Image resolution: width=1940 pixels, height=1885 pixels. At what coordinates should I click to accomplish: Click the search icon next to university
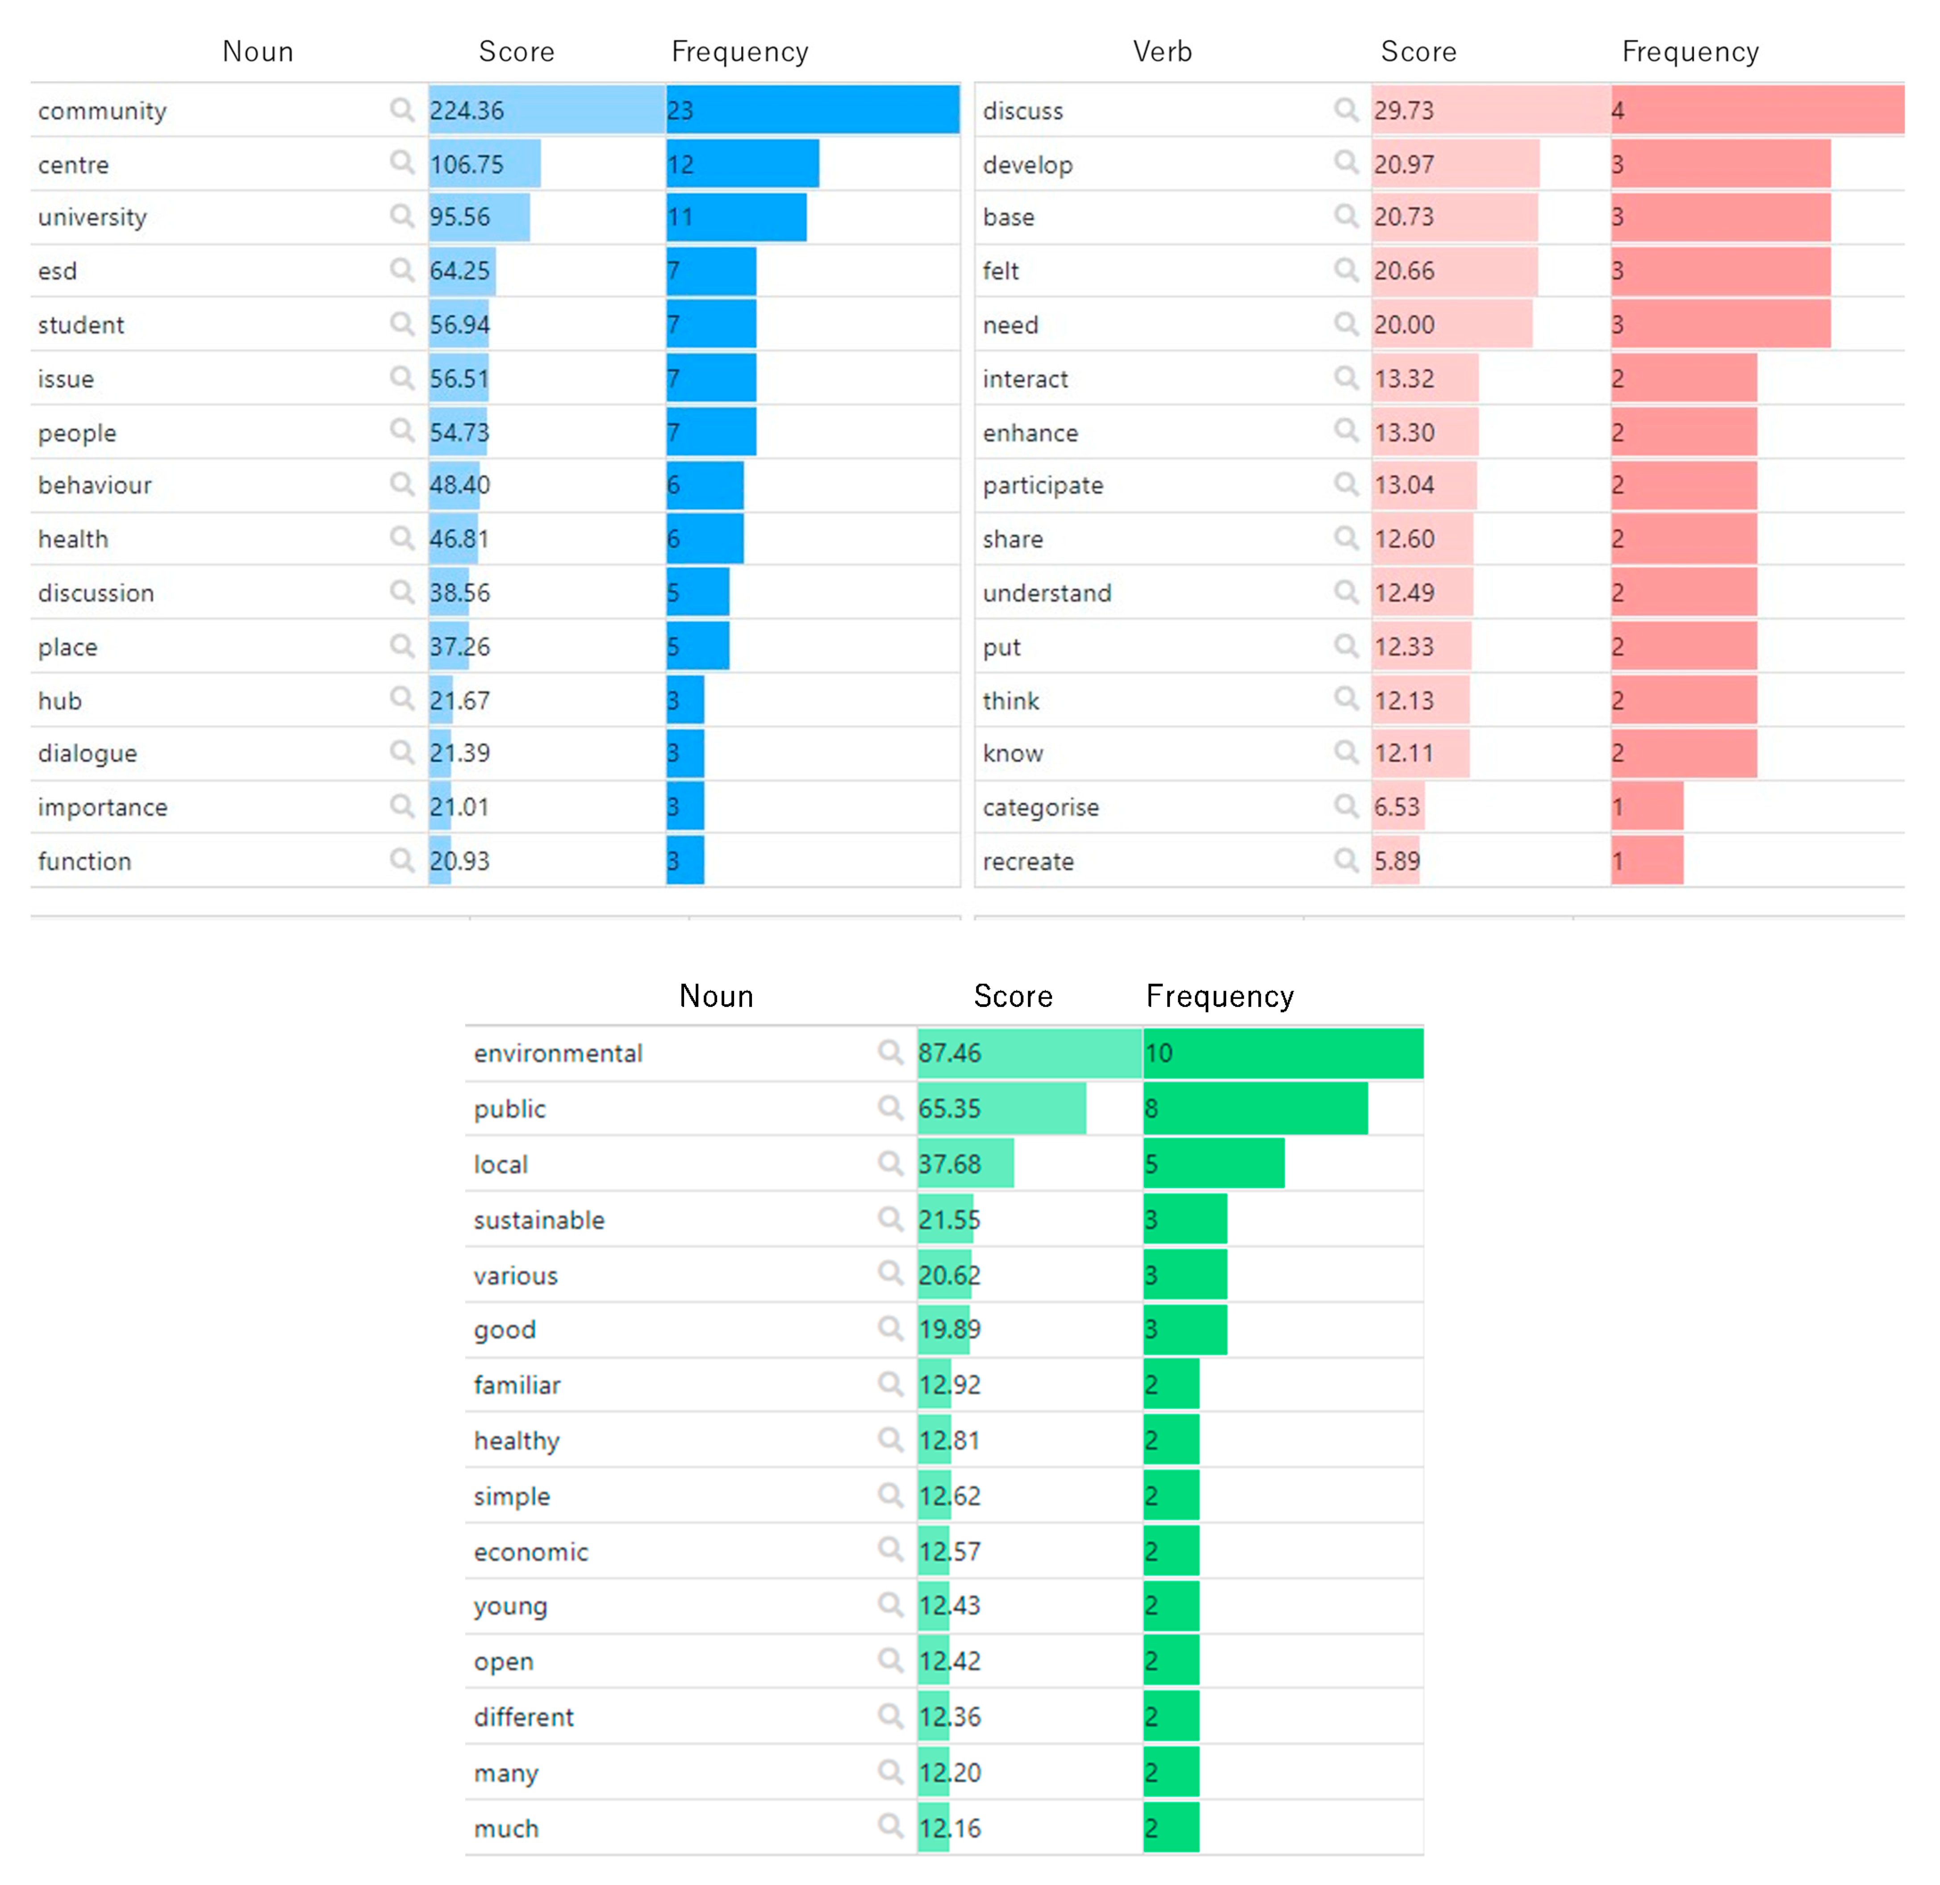click(401, 216)
